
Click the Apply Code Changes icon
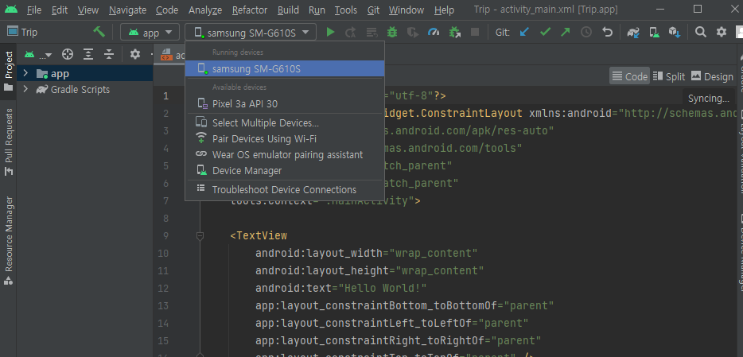pyautogui.click(x=372, y=32)
